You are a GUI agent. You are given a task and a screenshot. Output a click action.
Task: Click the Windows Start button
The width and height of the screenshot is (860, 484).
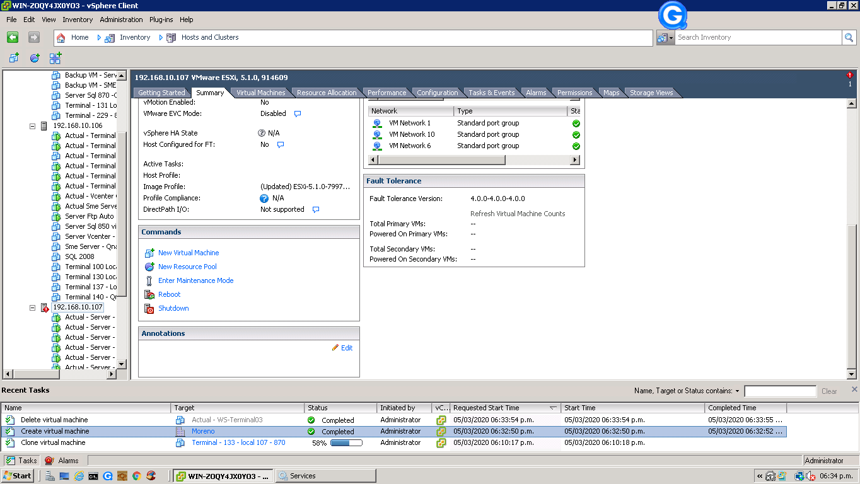tap(18, 476)
